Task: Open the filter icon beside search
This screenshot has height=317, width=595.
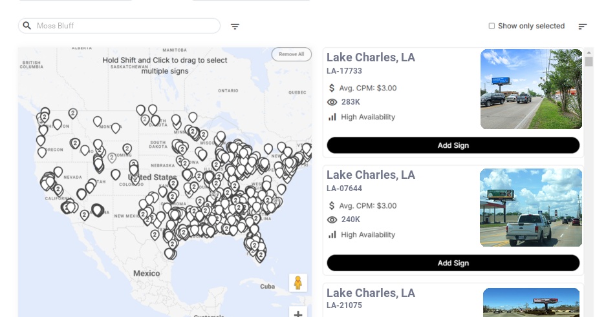Action: click(235, 26)
